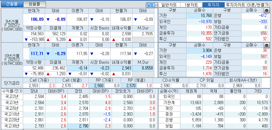The height and width of the screenshot is (130, 272).
Task: Select the 10년선물 F 202512 contract label
Action: pos(12,60)
